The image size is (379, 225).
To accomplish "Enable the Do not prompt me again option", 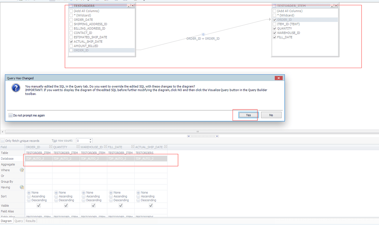I will pyautogui.click(x=10, y=115).
